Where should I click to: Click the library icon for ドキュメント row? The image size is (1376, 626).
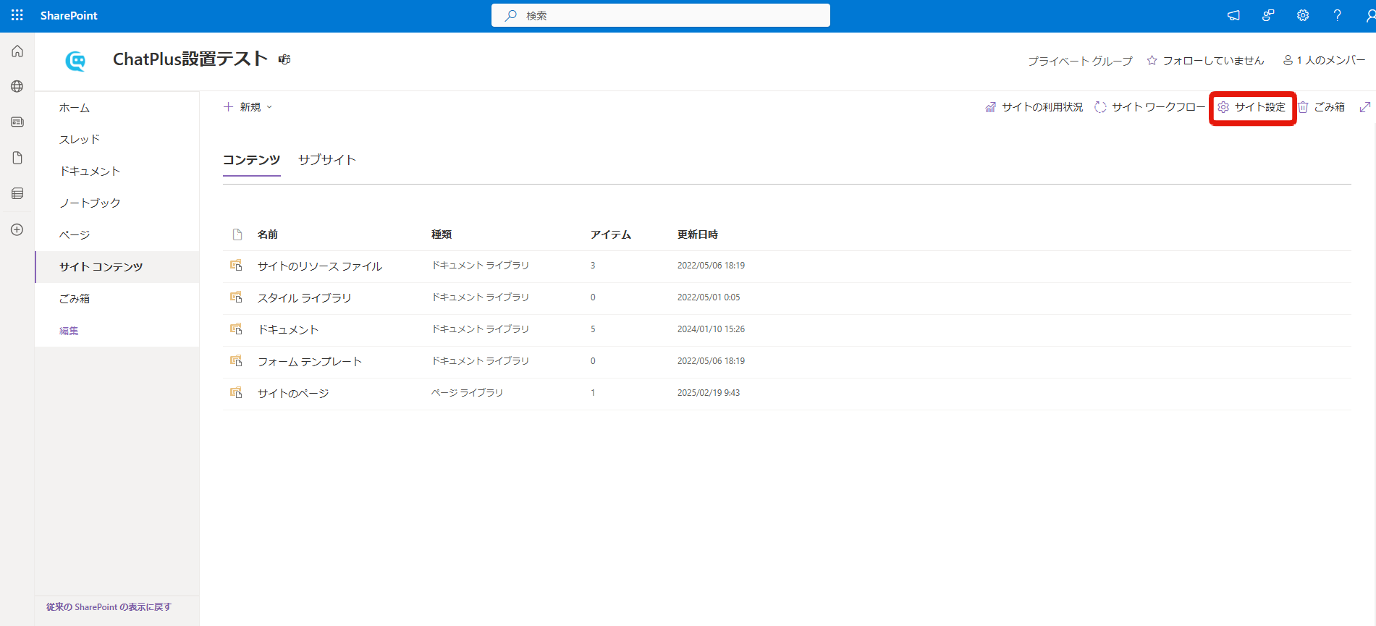pos(236,329)
